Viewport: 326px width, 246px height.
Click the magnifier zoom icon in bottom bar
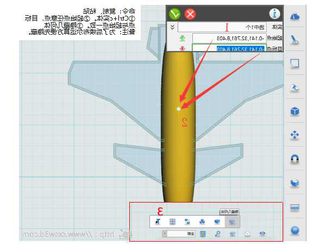[218, 234]
